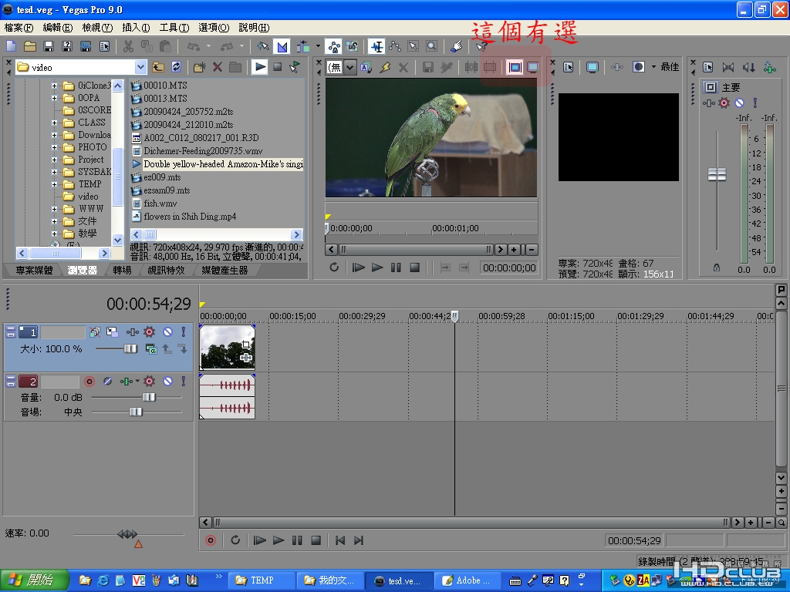This screenshot has width=790, height=592.
Task: Toggle solo on audio track 2
Action: [x=183, y=382]
